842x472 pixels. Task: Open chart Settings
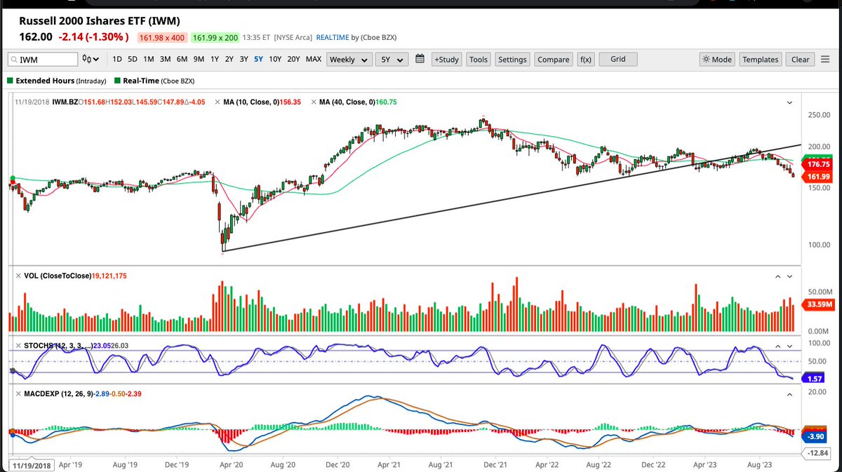pos(512,60)
